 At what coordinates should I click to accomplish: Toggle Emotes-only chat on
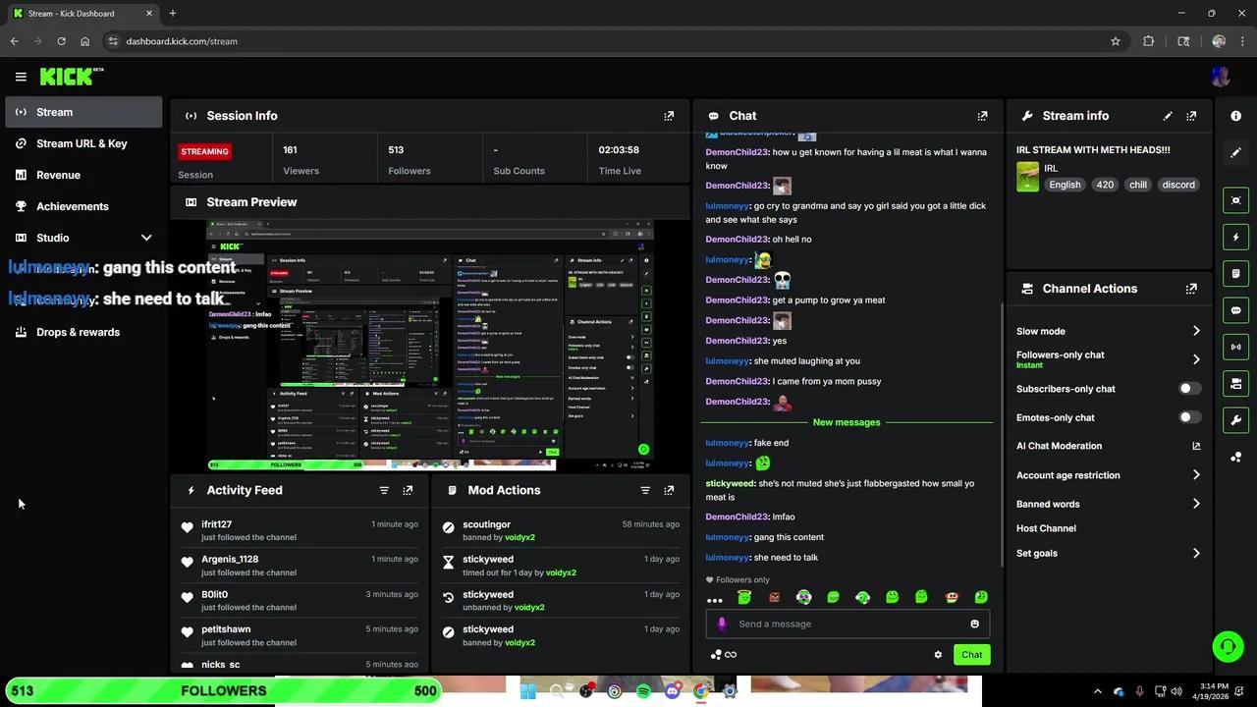coord(1187,417)
